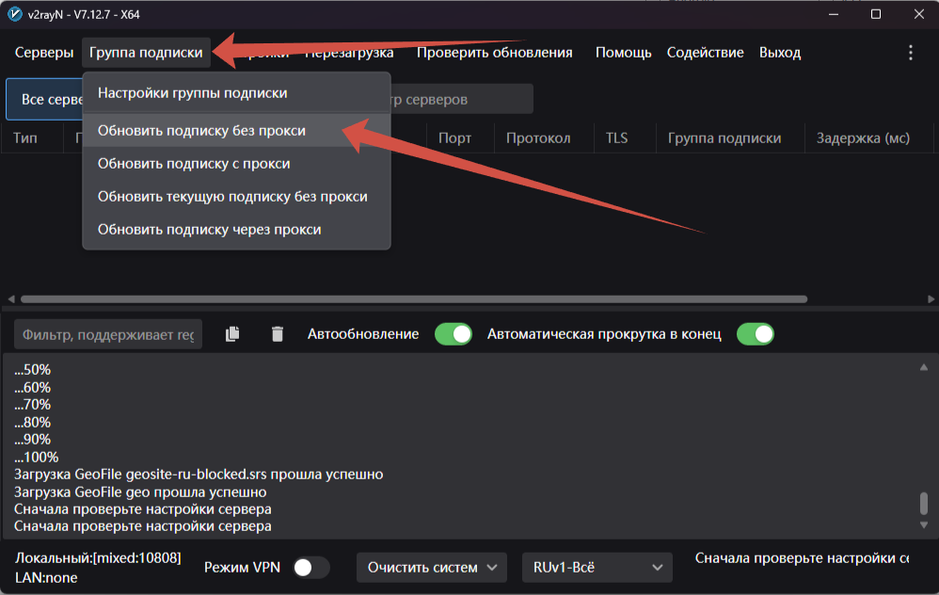The image size is (939, 595).
Task: Open the Перезагрузка menu item
Action: (350, 53)
